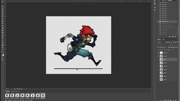Play the frame animation
Screen dimensions: 180x101
[21, 100]
